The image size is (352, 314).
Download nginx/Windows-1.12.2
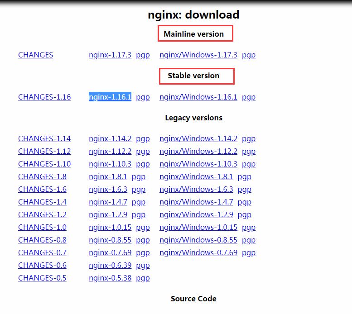(x=198, y=151)
